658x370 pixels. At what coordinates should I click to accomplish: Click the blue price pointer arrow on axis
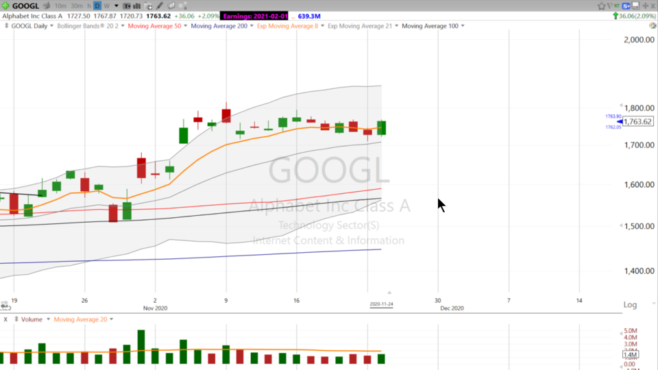(620, 122)
